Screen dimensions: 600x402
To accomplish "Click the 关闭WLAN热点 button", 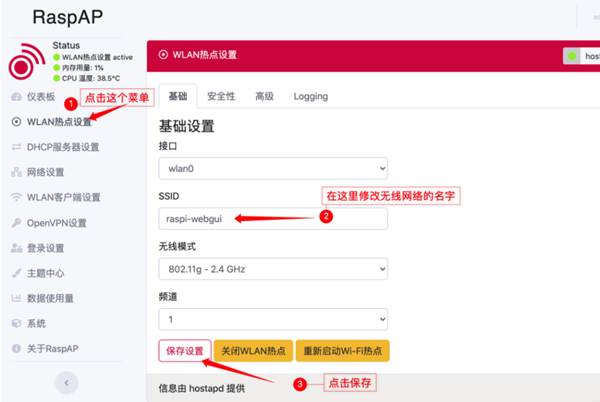I will 253,351.
